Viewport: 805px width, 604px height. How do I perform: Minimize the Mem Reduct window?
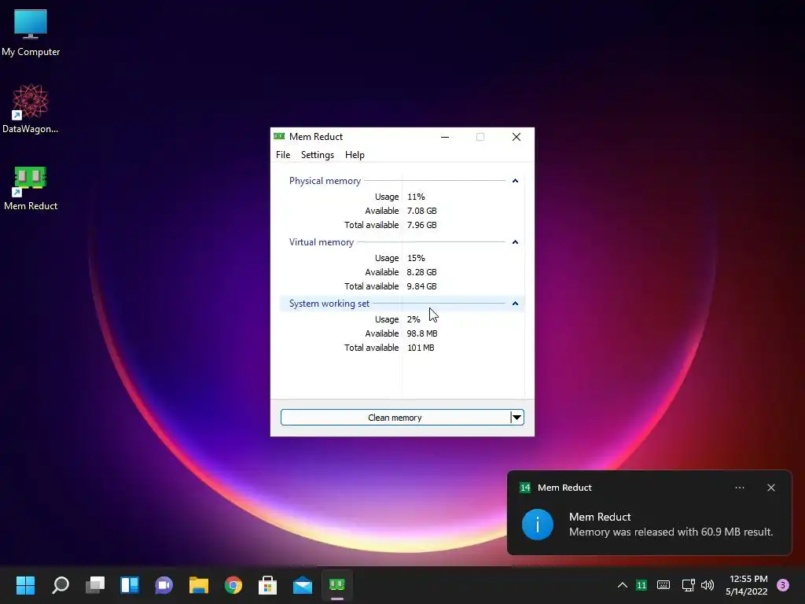pyautogui.click(x=445, y=137)
